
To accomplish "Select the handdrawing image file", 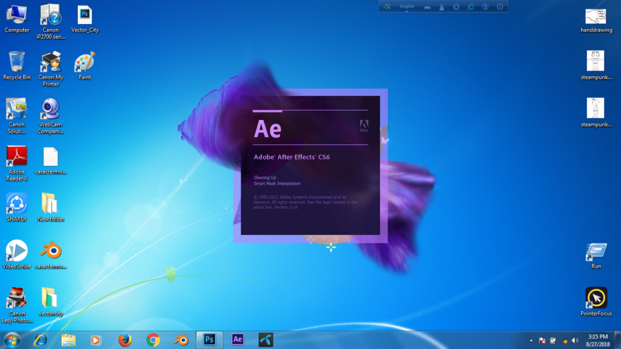I will (x=596, y=21).
